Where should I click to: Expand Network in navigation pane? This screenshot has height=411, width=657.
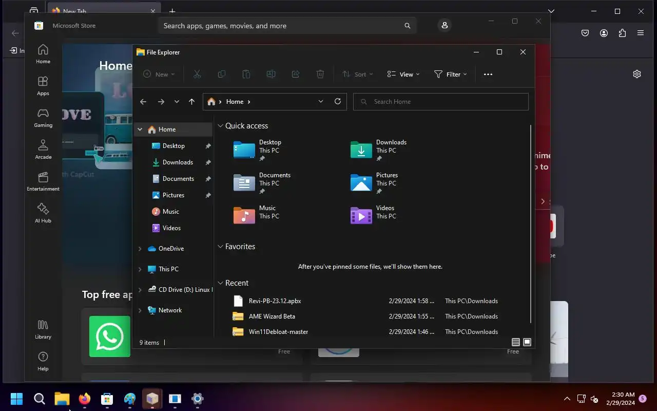[x=140, y=310]
